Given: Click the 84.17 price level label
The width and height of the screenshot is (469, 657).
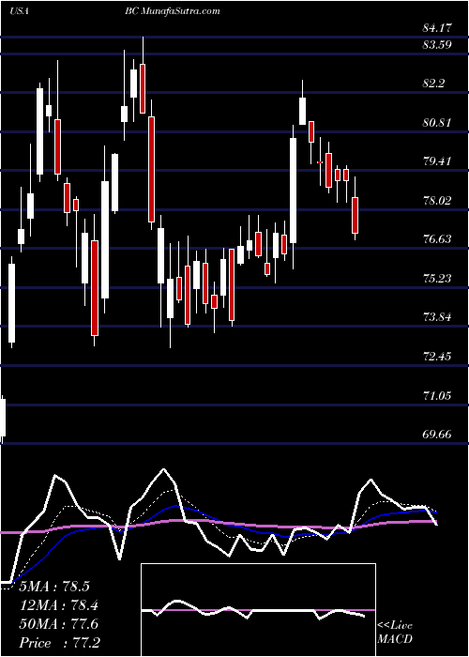Looking at the screenshot, I should pos(437,29).
